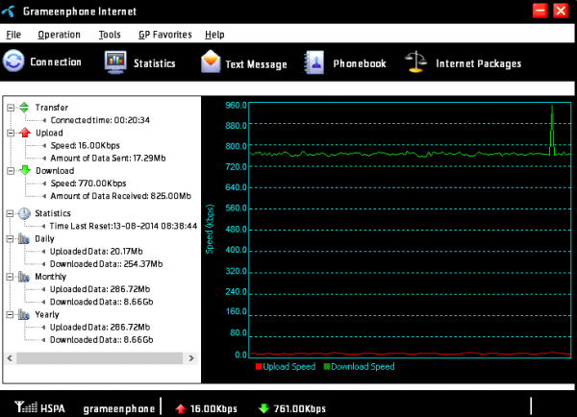Open the File menu
The image size is (577, 417).
tap(13, 35)
